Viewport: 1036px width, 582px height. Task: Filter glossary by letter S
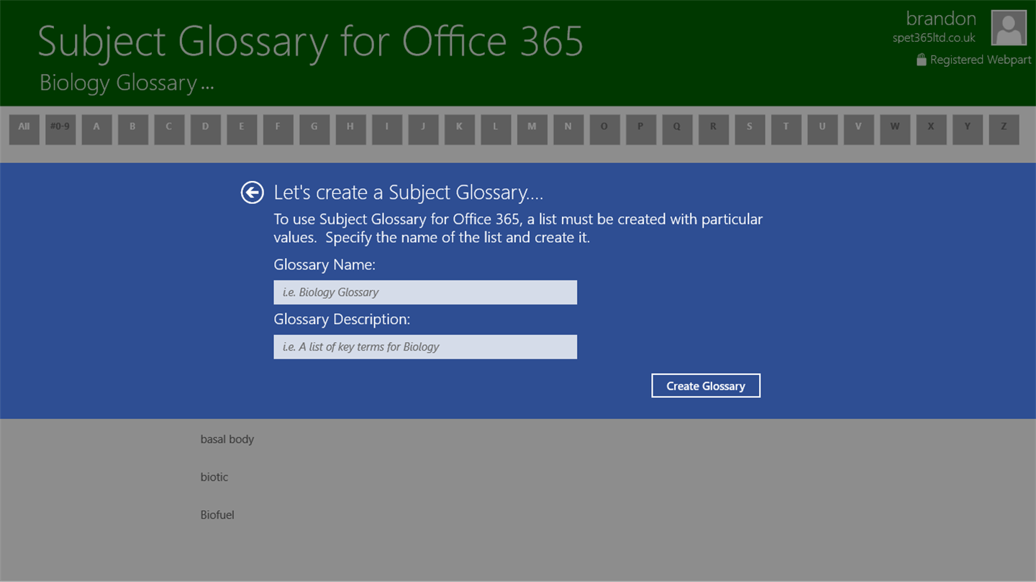click(x=750, y=130)
